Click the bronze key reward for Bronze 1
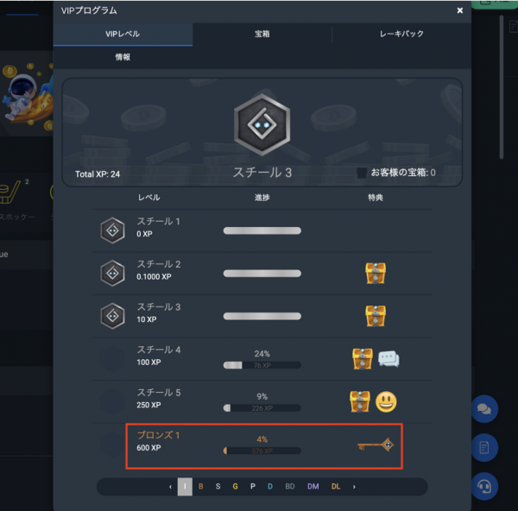Screen dimensions: 518x511 tap(376, 445)
